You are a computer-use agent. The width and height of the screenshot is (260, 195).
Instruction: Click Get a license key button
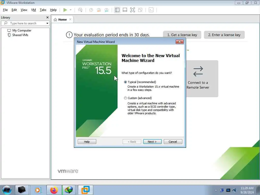pyautogui.click(x=182, y=35)
